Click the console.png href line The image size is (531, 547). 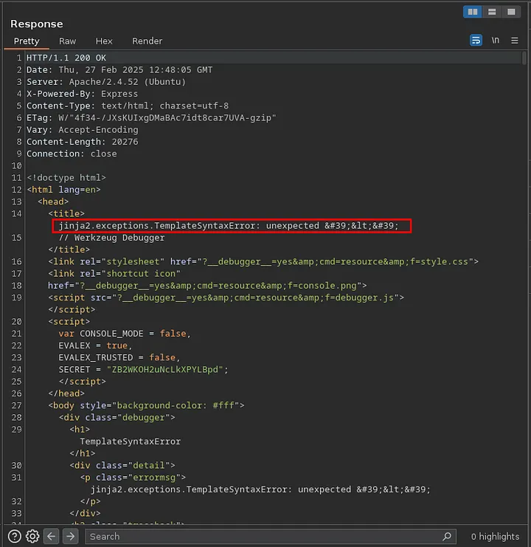[207, 286]
